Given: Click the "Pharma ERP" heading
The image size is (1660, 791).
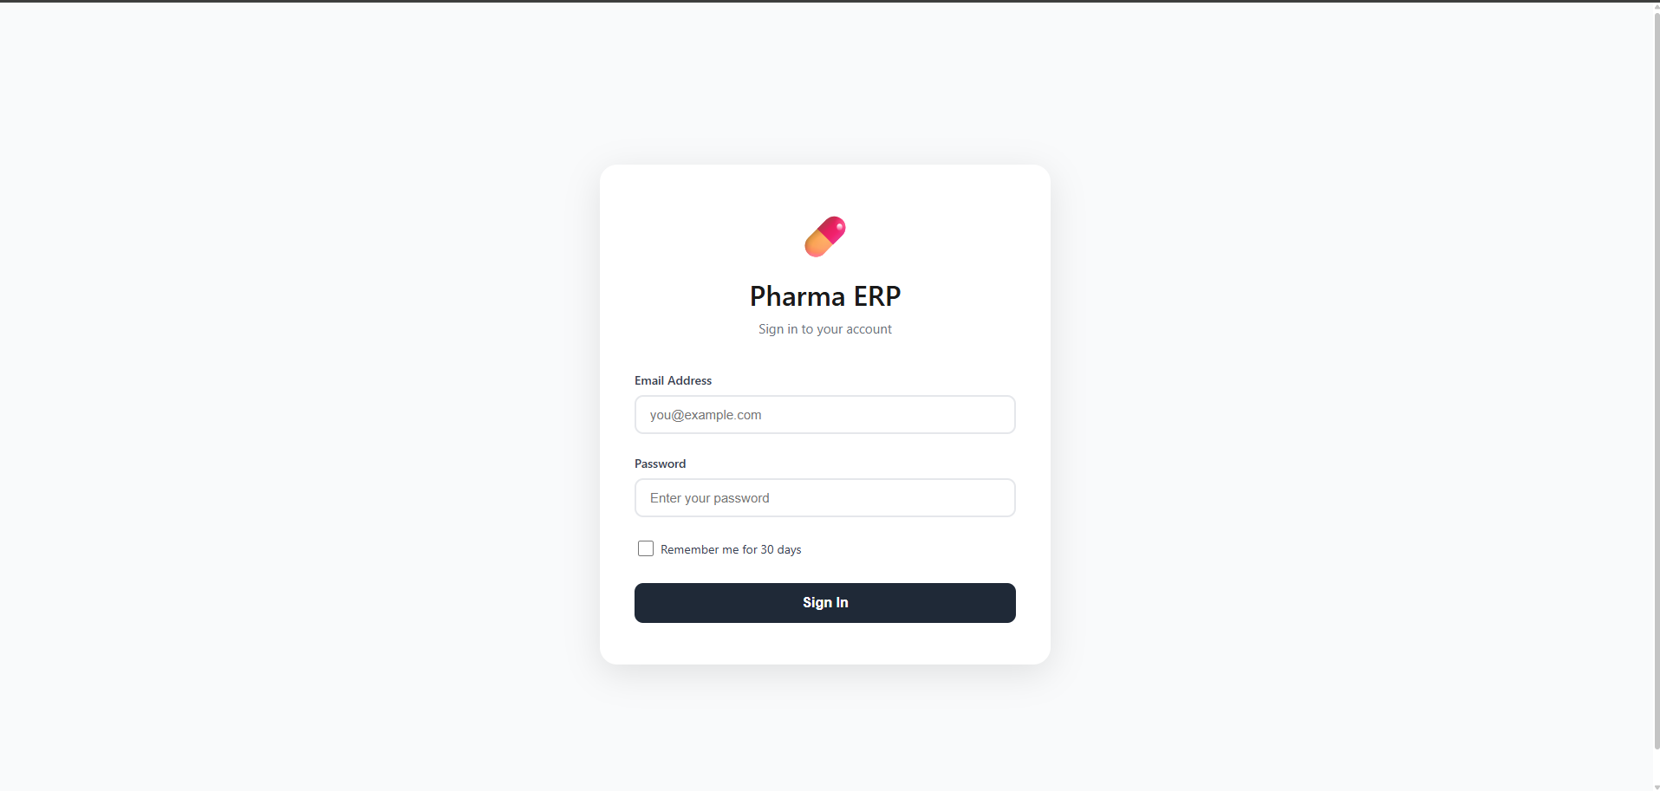Looking at the screenshot, I should click(x=824, y=296).
